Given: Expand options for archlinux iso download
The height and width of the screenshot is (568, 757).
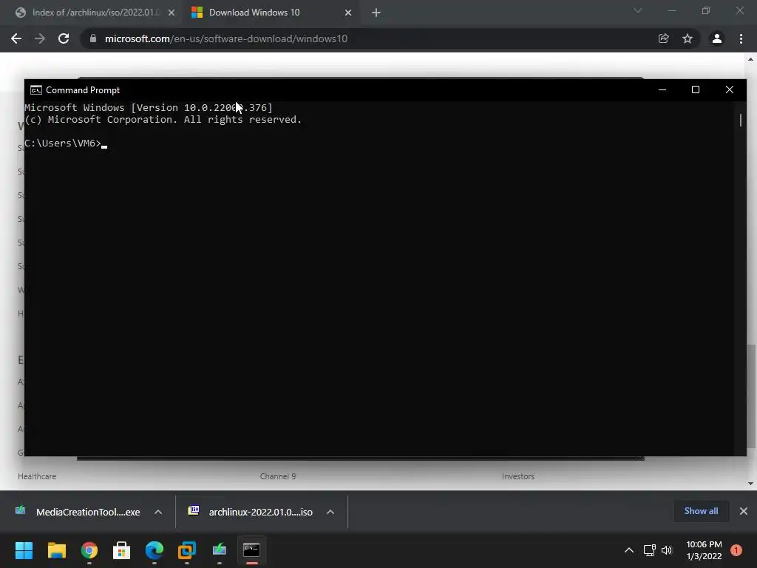Looking at the screenshot, I should click(330, 512).
